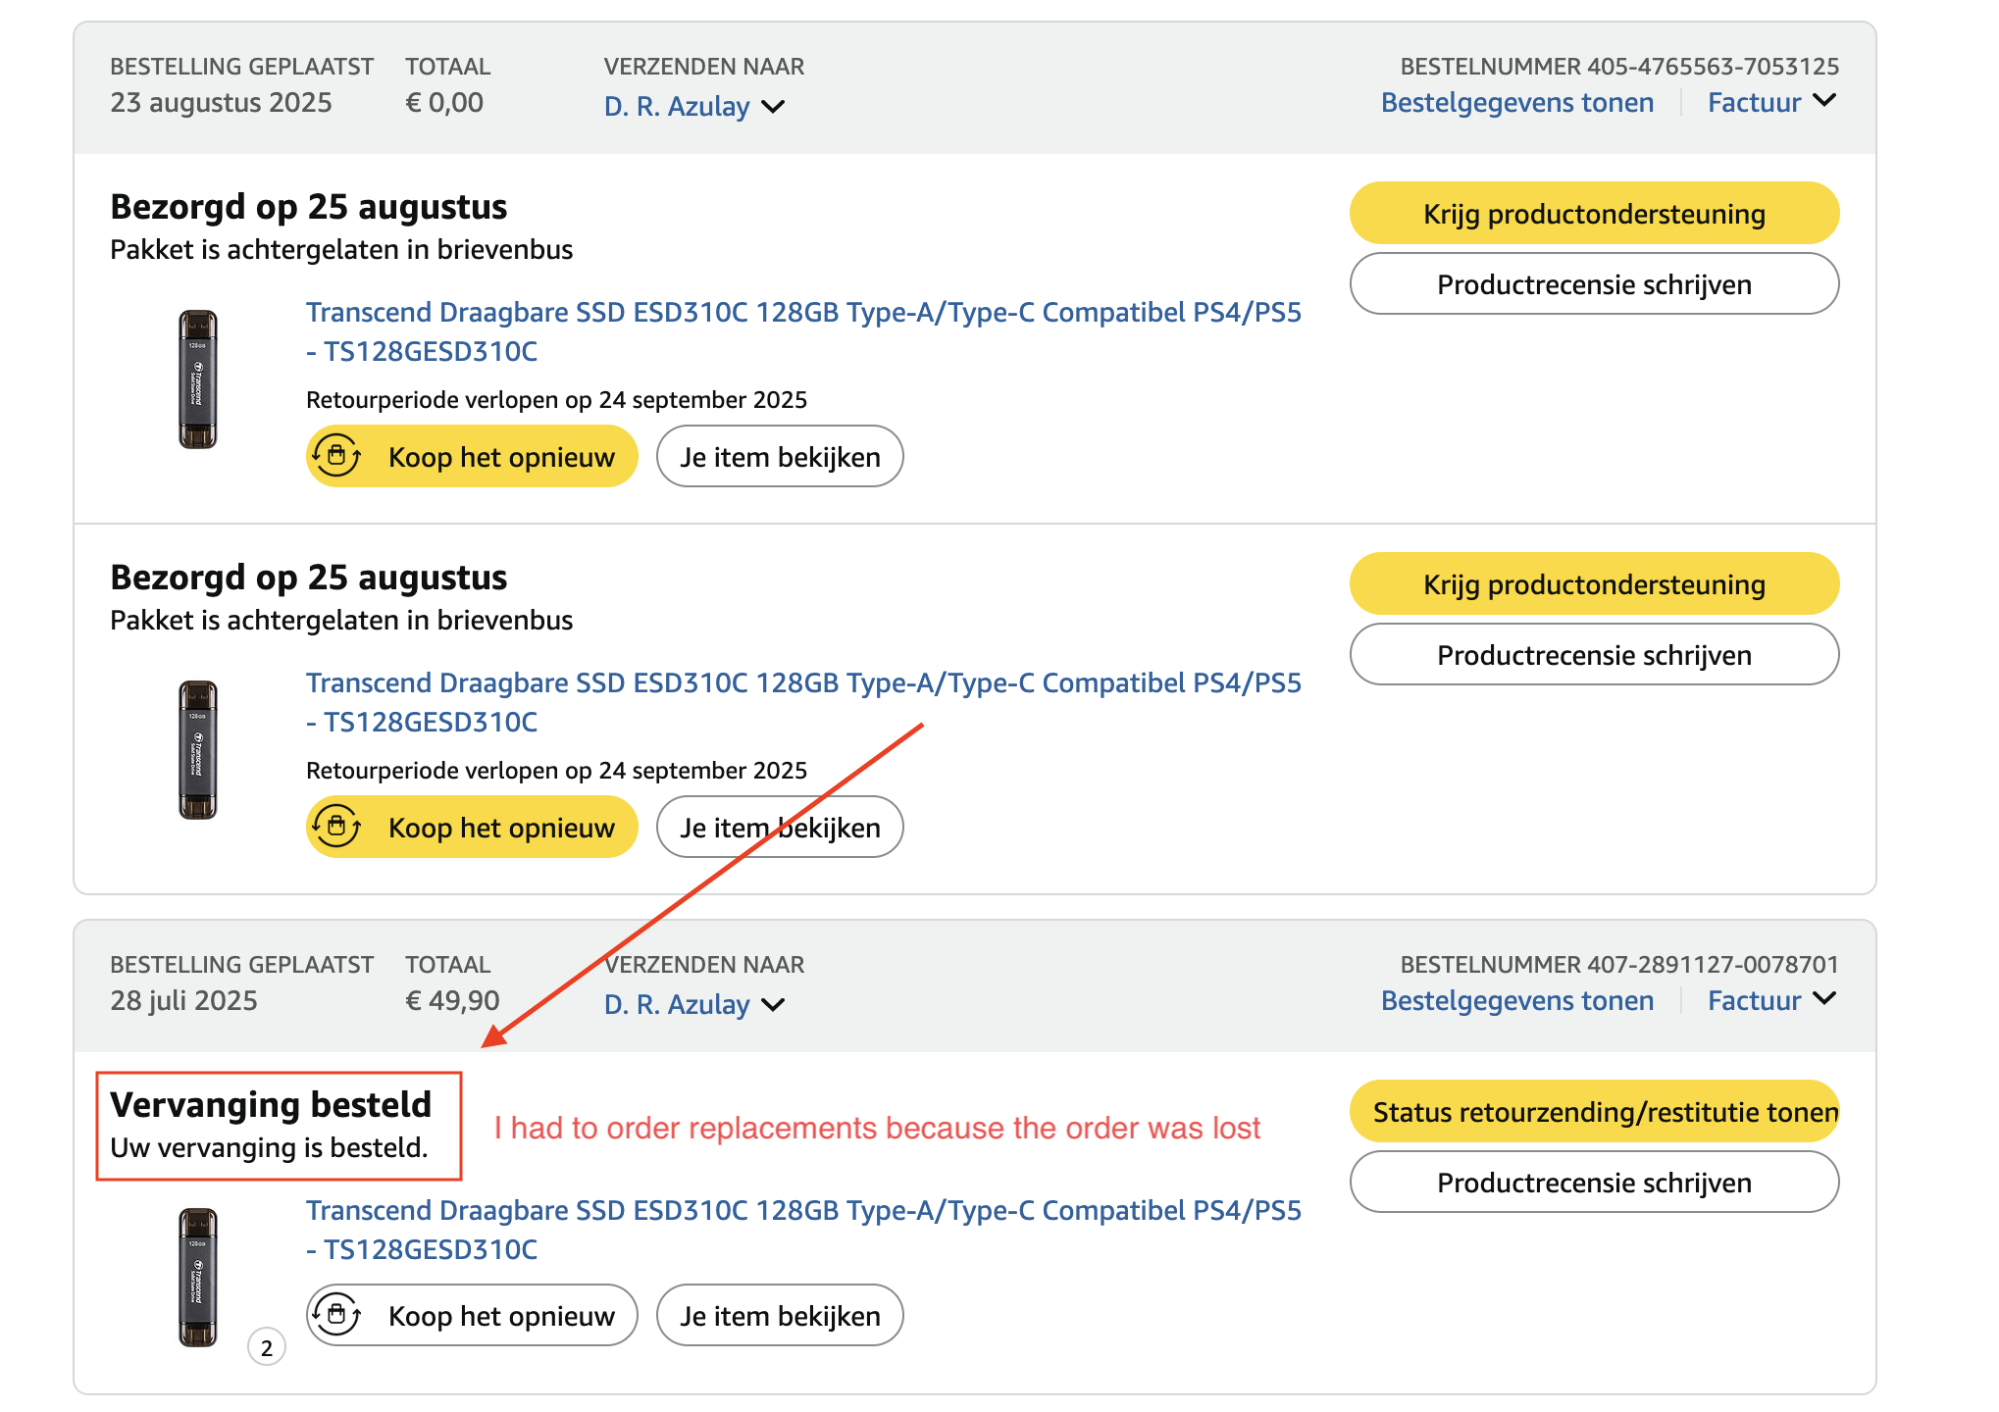This screenshot has height=1412, width=1999.
Task: Open first Transcend SSD product thumbnail
Action: 197,379
